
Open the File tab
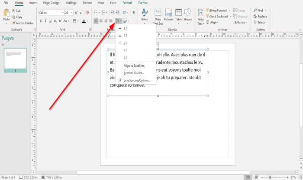click(6, 3)
